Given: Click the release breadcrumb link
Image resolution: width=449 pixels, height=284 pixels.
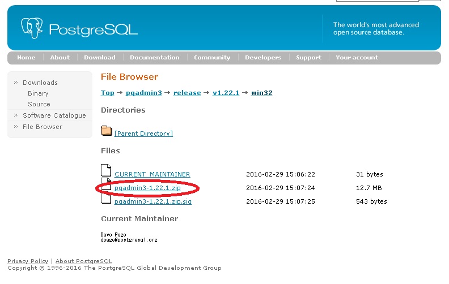Looking at the screenshot, I should click(187, 93).
